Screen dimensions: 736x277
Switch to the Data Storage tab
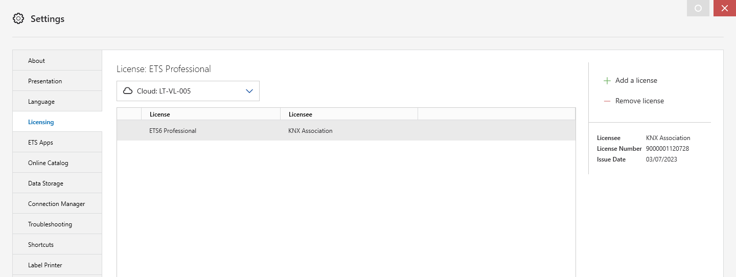click(x=57, y=183)
